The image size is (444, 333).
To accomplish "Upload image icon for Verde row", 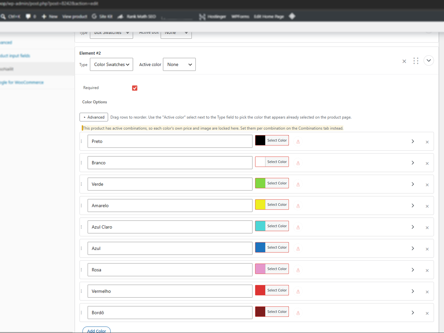I will pyautogui.click(x=298, y=184).
